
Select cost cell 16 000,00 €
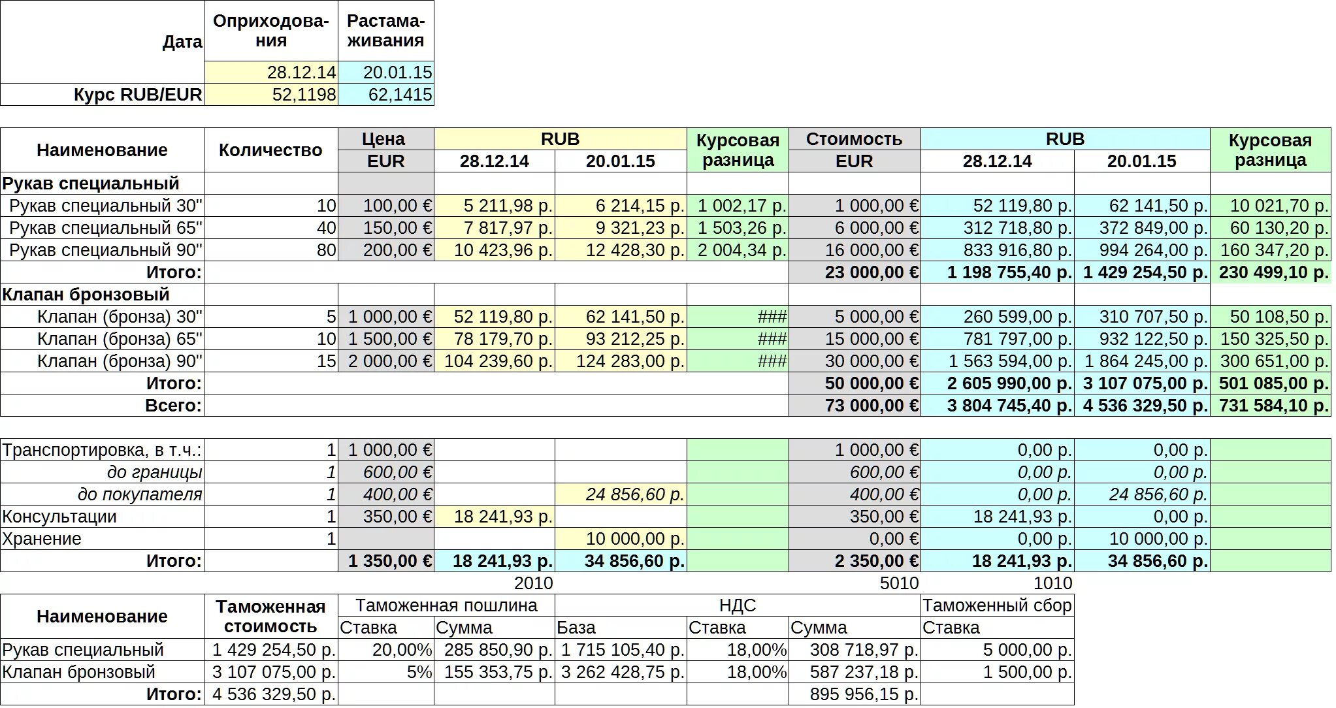[855, 250]
